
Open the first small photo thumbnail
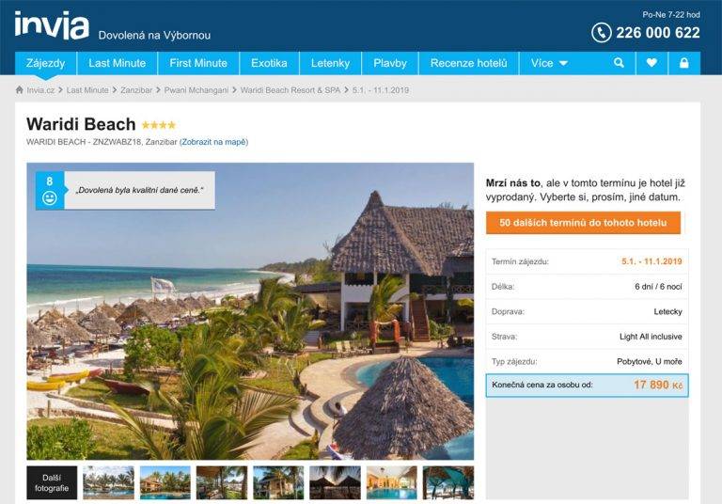[109, 482]
